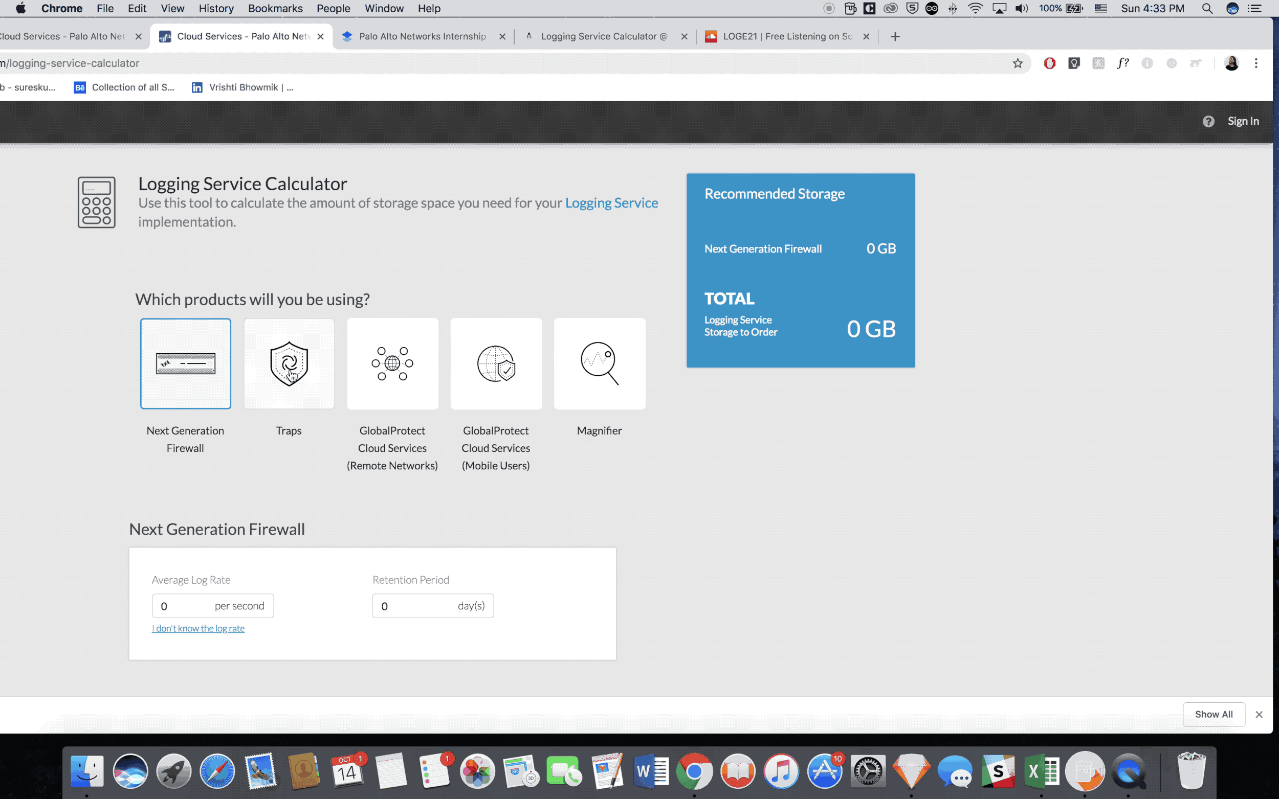Screen dimensions: 1279x799
Task: Open a new browser tab
Action: pos(895,36)
